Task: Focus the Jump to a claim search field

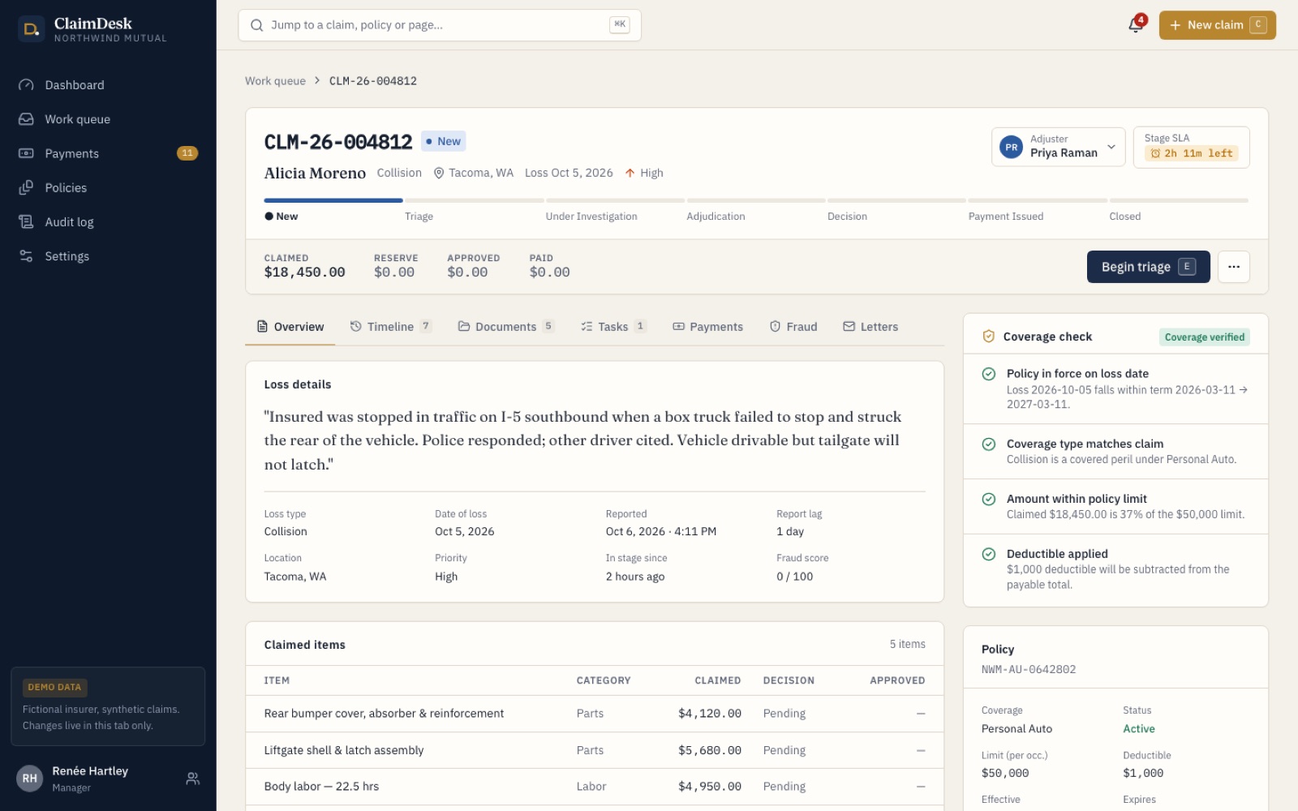Action: [440, 25]
